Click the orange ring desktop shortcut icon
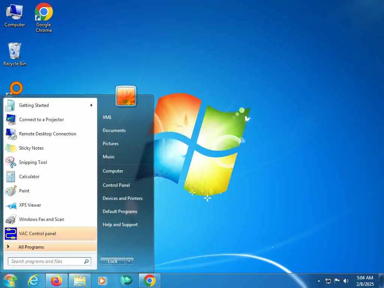Viewport: 384px width, 288px height. click(x=16, y=88)
